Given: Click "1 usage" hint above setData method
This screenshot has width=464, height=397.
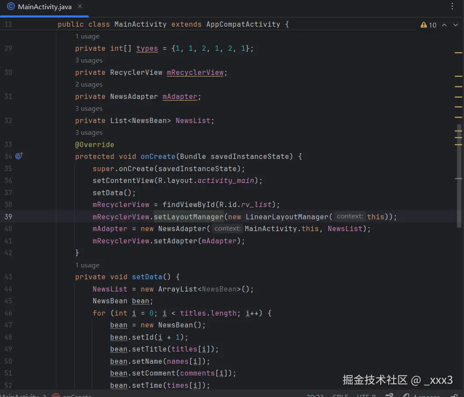Looking at the screenshot, I should coord(87,265).
